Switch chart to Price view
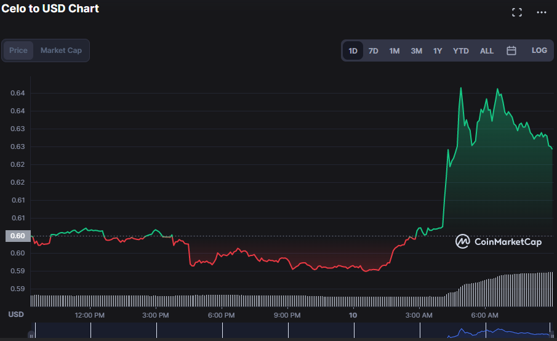 click(x=18, y=50)
